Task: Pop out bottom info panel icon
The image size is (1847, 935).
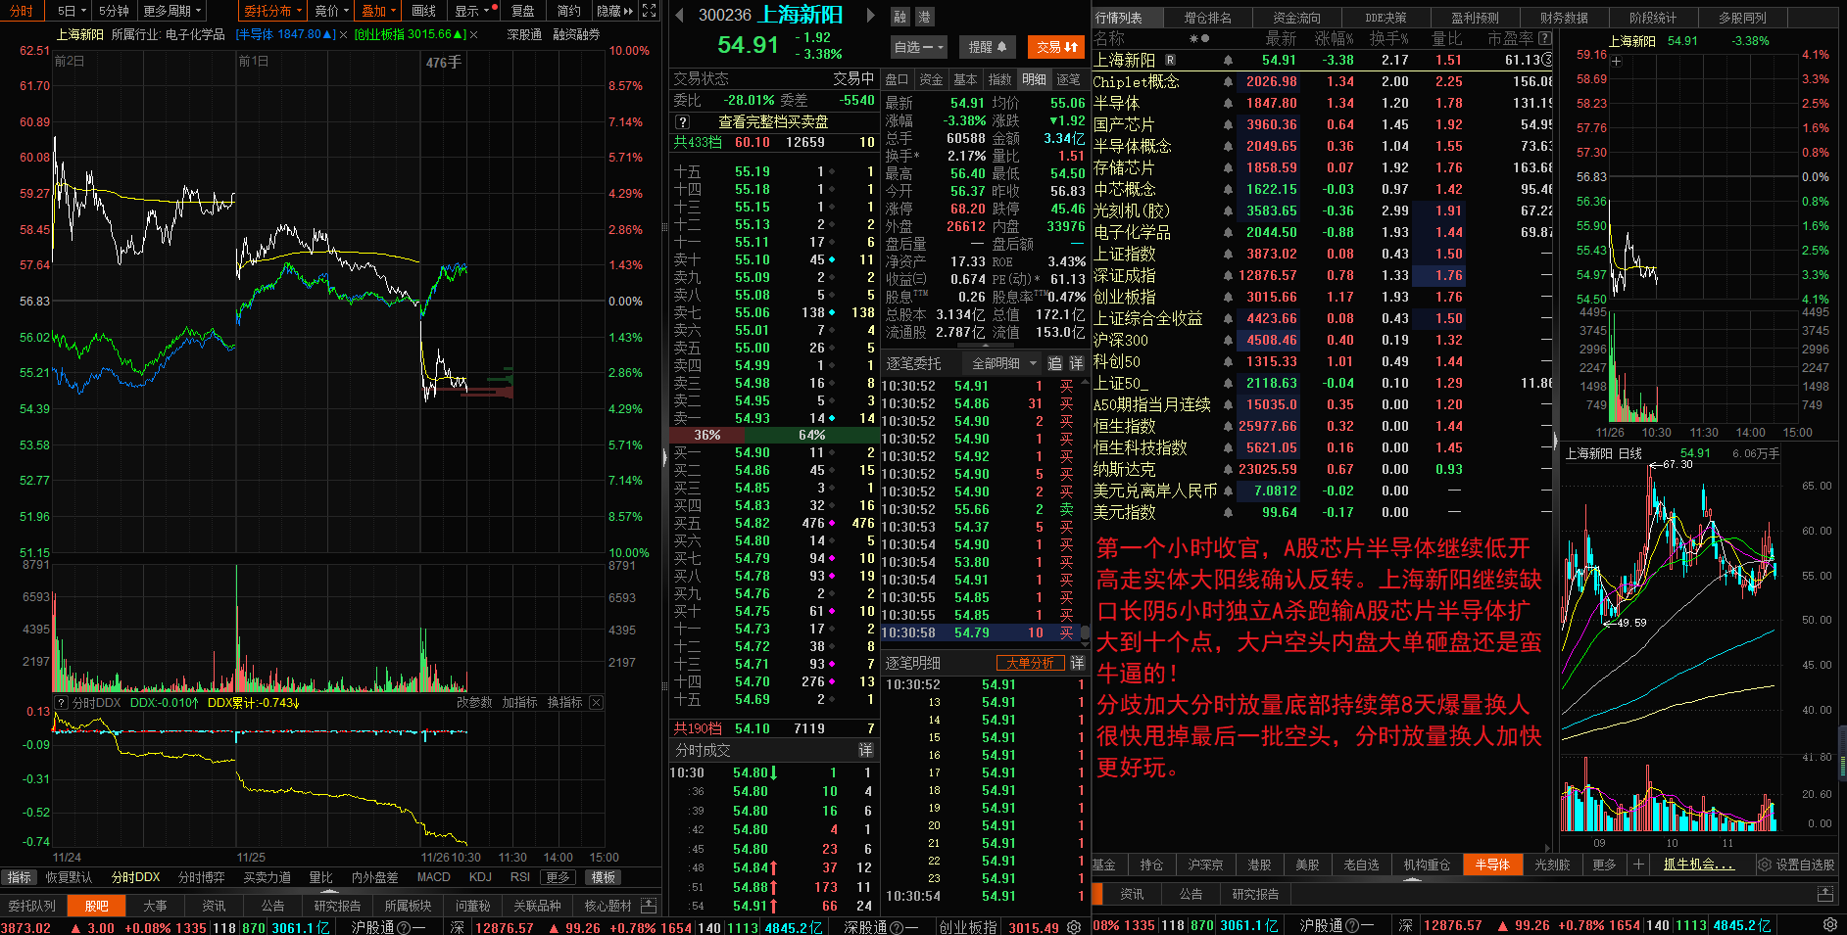Action: tap(649, 906)
